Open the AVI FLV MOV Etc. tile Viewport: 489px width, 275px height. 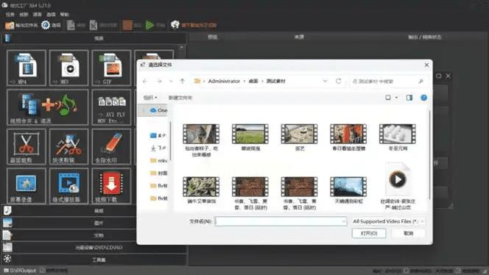(111, 107)
